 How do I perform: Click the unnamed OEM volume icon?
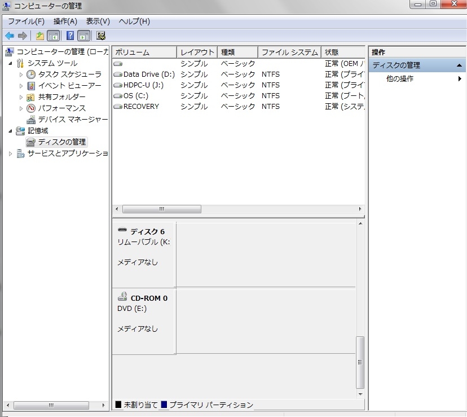(x=118, y=64)
